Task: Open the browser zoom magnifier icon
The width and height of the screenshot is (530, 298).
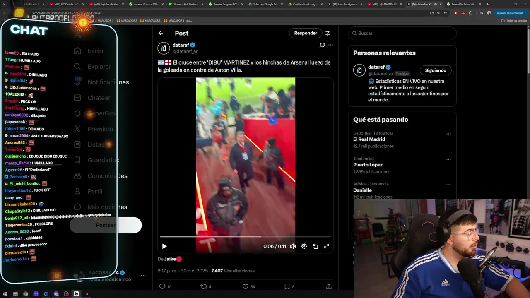Action: tap(438, 13)
